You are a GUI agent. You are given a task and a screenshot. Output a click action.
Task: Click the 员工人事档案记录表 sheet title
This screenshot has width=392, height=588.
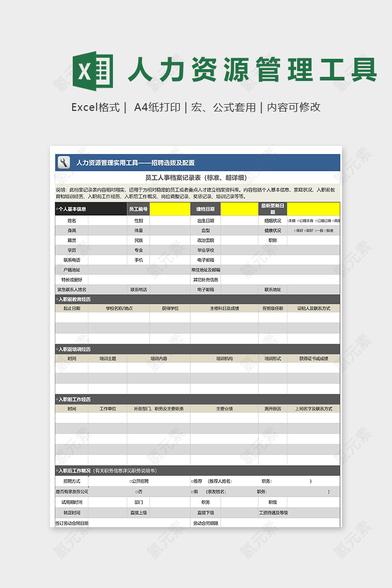coord(196,178)
